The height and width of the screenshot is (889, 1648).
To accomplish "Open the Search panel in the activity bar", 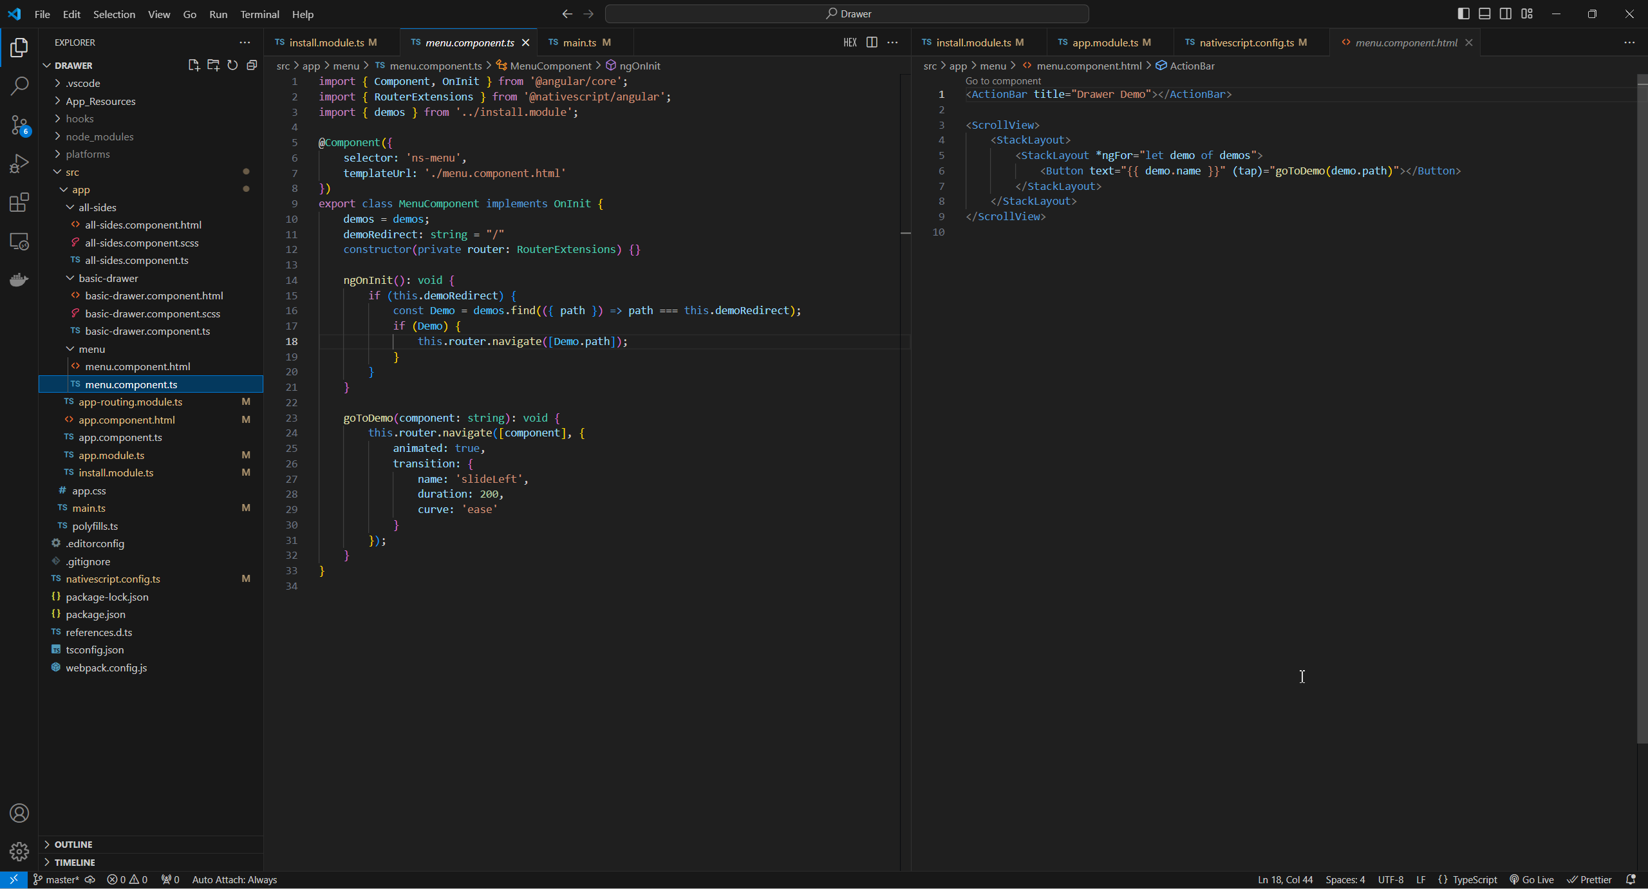I will (x=19, y=84).
